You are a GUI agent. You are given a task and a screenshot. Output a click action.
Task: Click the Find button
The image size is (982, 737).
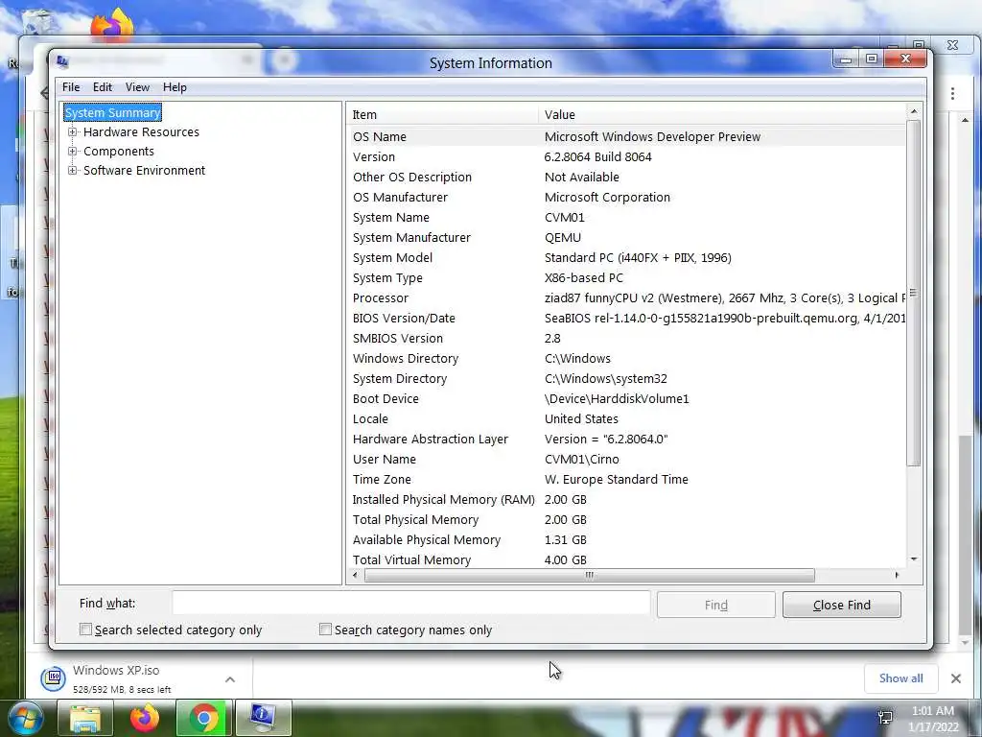(x=715, y=605)
